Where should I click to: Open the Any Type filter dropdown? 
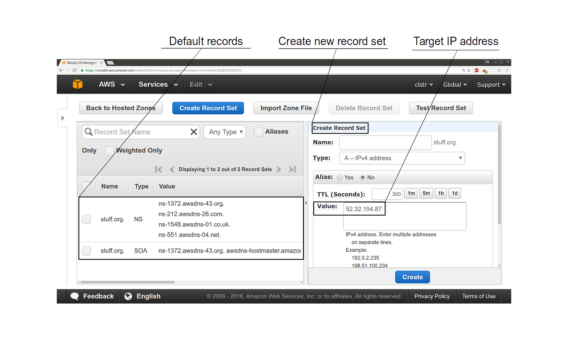[x=224, y=132]
